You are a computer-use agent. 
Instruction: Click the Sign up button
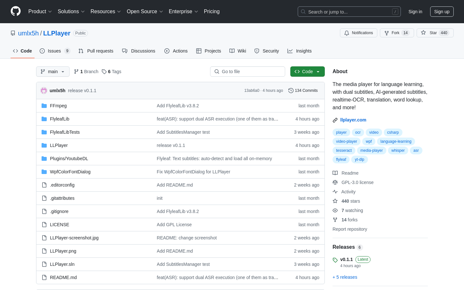pyautogui.click(x=442, y=12)
